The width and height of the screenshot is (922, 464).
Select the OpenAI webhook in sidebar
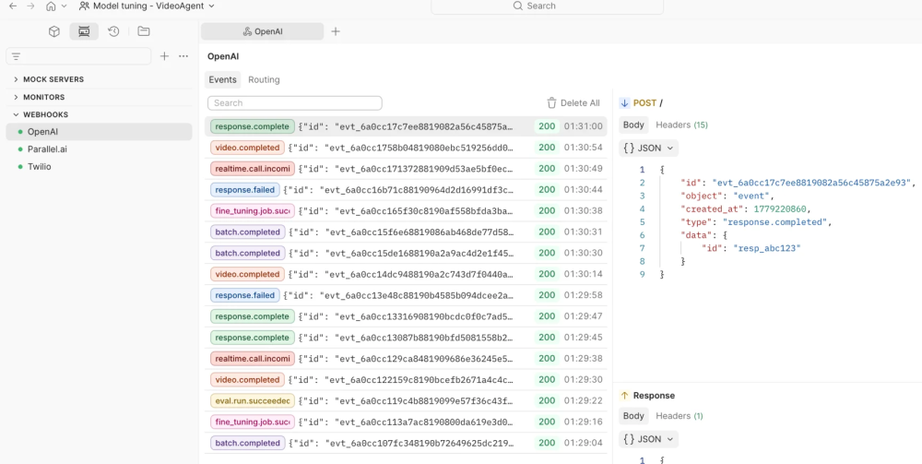(99, 132)
